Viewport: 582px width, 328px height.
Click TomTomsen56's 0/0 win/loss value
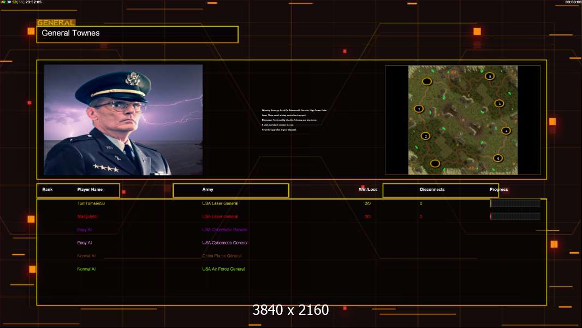[x=367, y=203]
